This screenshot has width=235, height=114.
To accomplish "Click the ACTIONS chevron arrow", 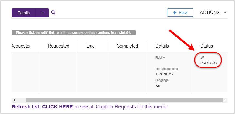I will pyautogui.click(x=225, y=13).
